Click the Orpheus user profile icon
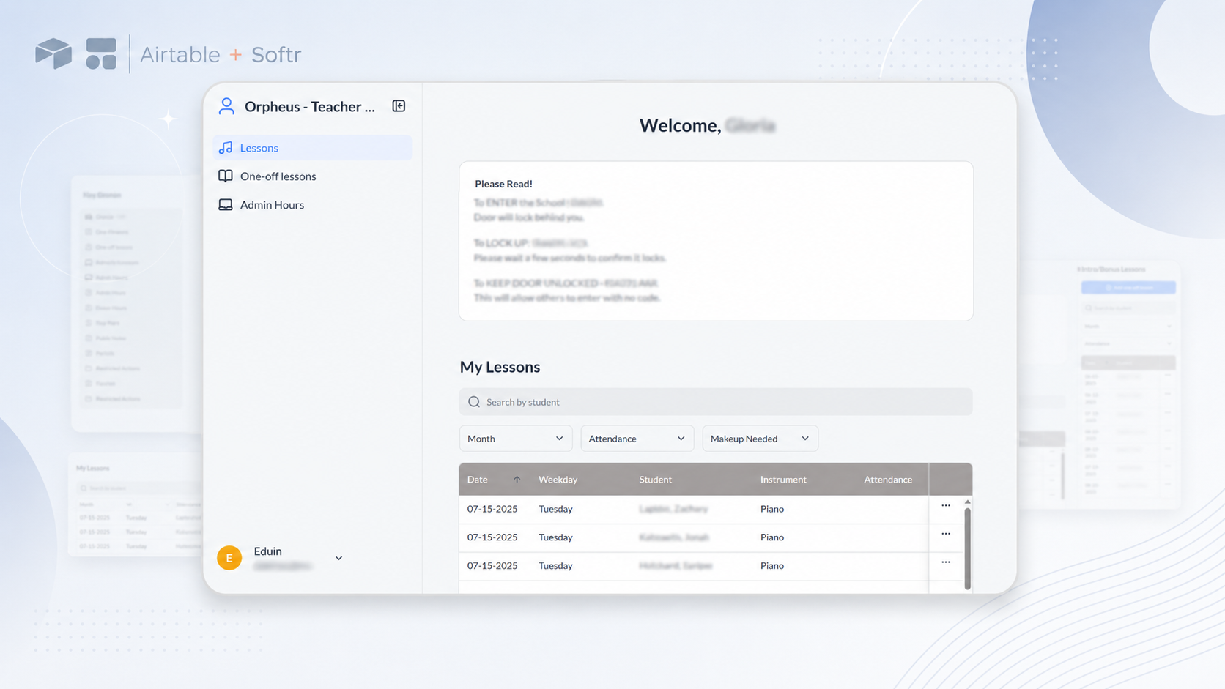 [226, 106]
